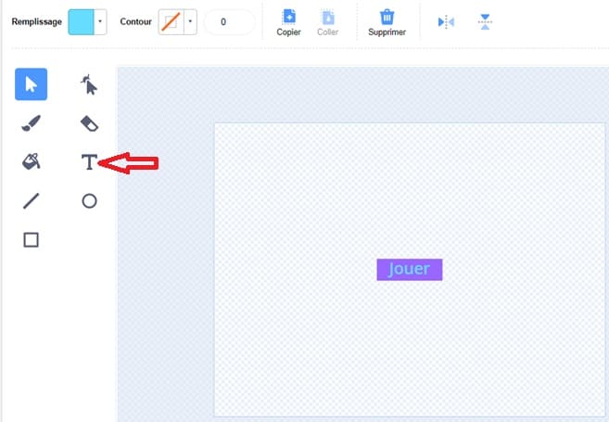Flip the selection horizontally
The width and height of the screenshot is (609, 422).
446,21
